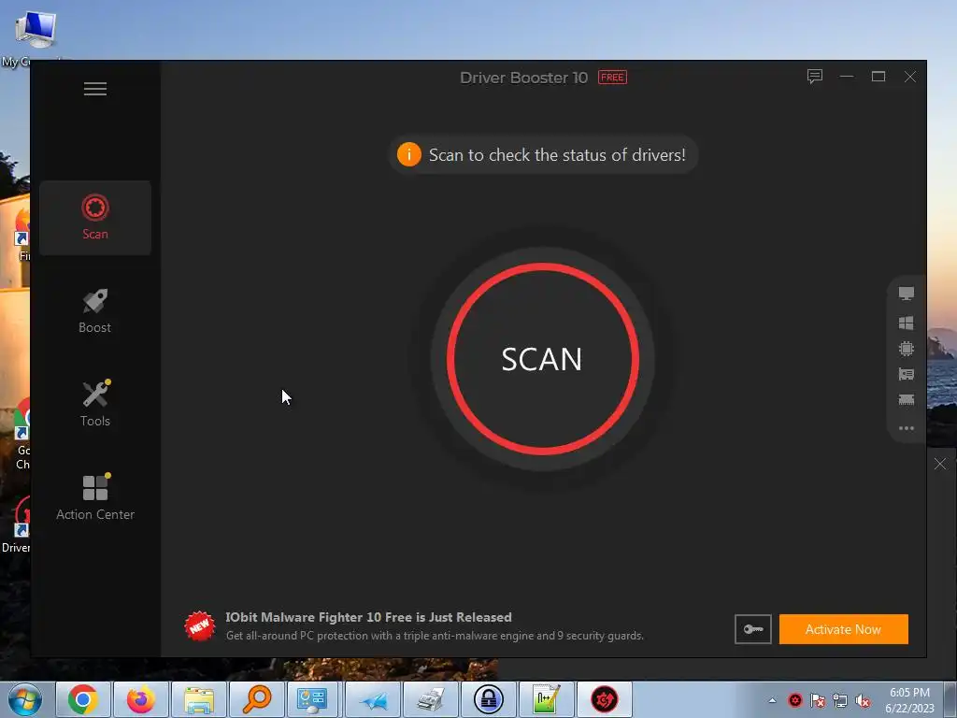
Task: Open the notepad editor taskbar icon
Action: click(547, 699)
